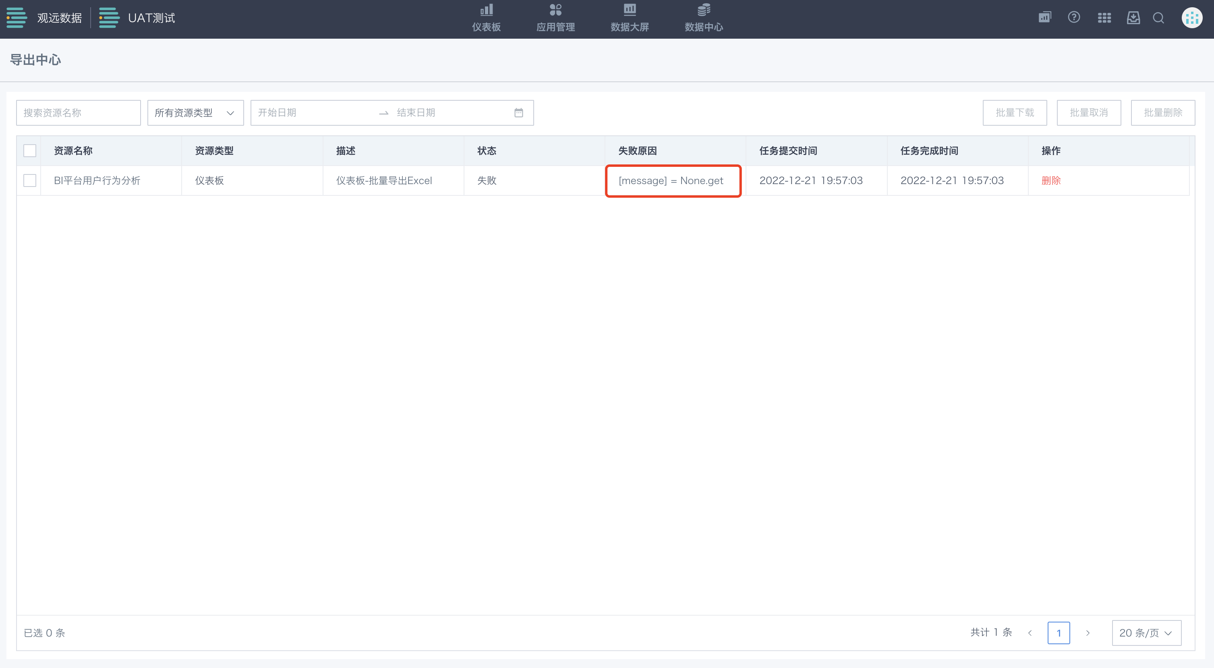Open the 仪表板 navigation tab
Screen dimensions: 1214x668
click(486, 18)
